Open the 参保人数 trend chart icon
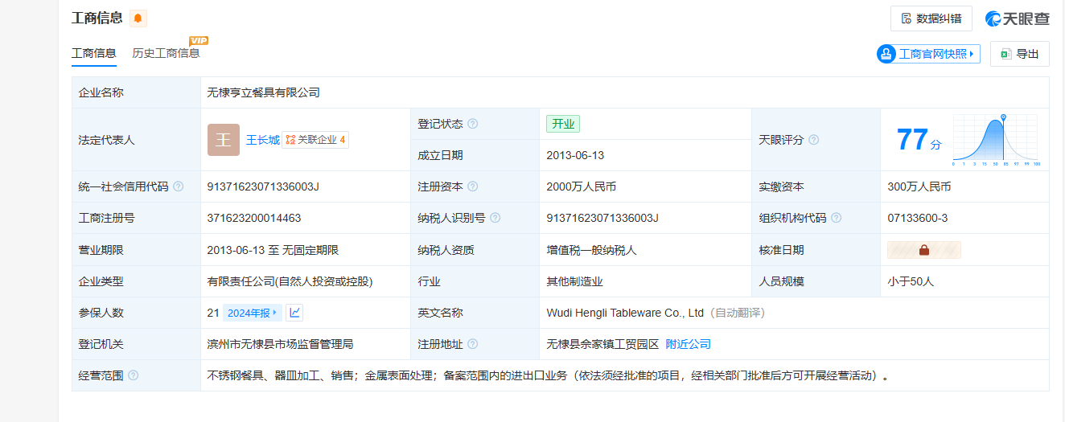Screen dimensions: 1065x422 (294, 313)
